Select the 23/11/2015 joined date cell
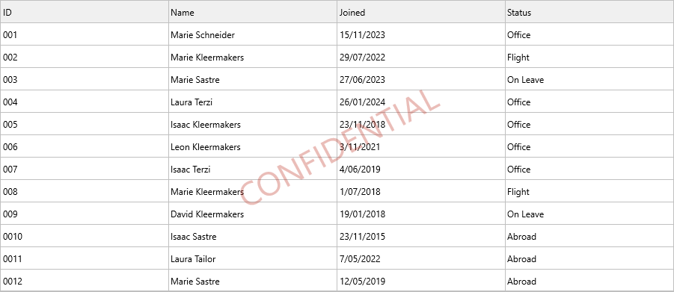This screenshot has height=292, width=674. 421,236
